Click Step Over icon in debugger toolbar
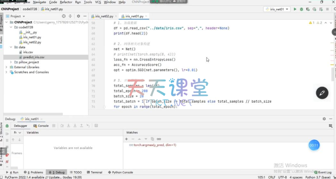The image size is (336, 179). pos(62,126)
